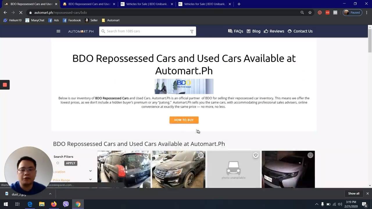The image size is (372, 209).
Task: Bookmark this page with the star
Action: [x=310, y=12]
